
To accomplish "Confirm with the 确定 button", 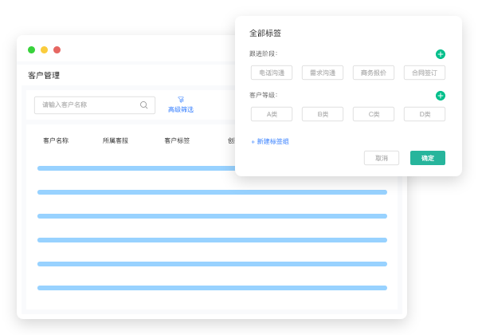I will coord(428,158).
